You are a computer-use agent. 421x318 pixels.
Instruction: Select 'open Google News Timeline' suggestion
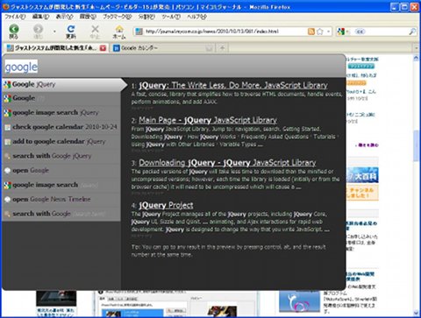click(x=61, y=199)
